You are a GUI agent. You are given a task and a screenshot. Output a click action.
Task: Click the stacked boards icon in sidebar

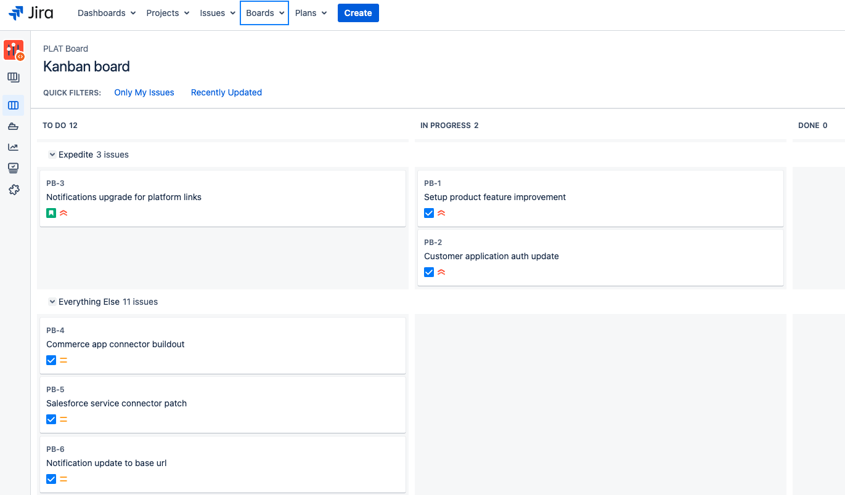pos(14,78)
